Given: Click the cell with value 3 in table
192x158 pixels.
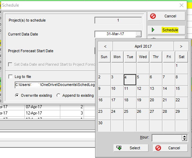Looking at the screenshot, I should pos(72,113).
